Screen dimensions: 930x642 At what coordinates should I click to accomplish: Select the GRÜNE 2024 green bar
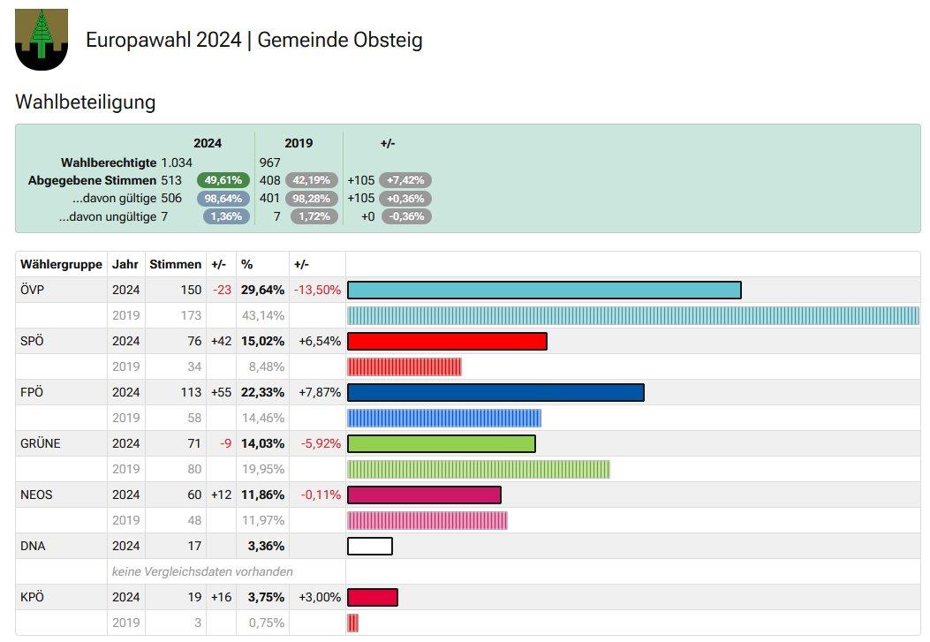[x=442, y=443]
